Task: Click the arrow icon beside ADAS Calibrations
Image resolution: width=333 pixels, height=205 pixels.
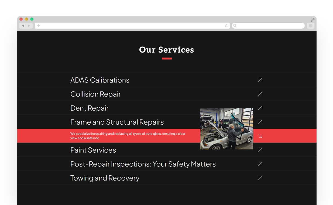Action: coord(260,80)
